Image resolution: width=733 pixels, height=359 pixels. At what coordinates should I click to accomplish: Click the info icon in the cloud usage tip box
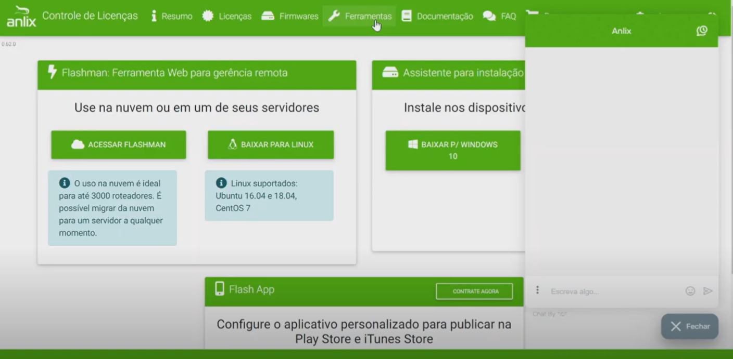64,182
